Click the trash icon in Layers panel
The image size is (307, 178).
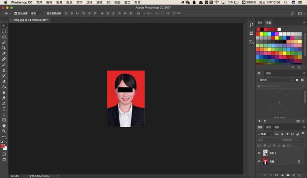[299, 175]
